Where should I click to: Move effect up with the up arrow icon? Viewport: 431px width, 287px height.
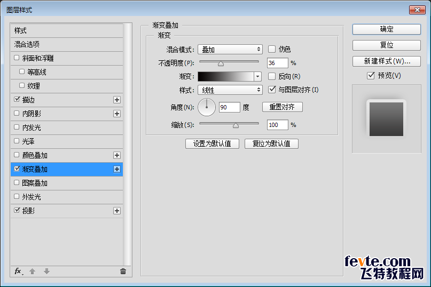33,272
